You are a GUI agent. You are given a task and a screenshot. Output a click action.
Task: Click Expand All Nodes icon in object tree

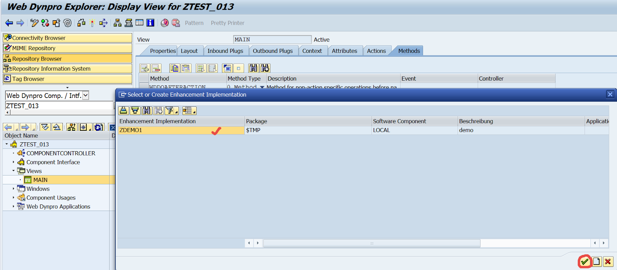pos(45,127)
